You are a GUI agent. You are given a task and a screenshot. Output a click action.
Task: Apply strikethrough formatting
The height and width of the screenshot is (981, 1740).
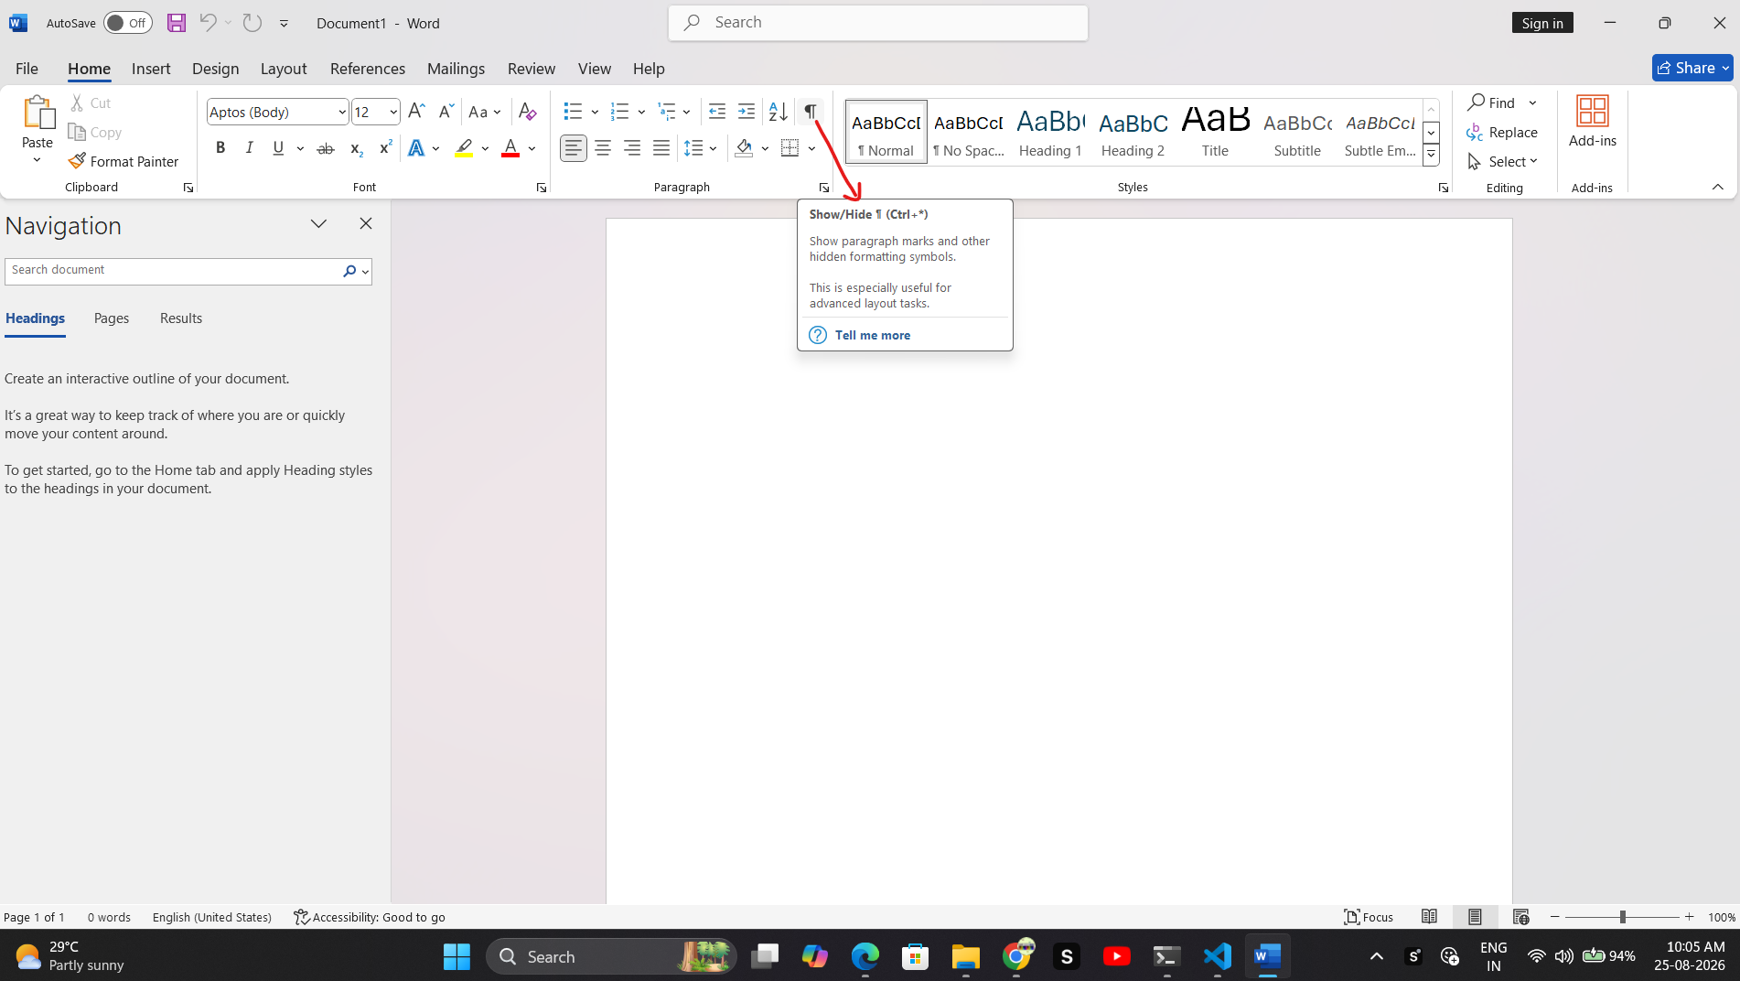point(325,148)
